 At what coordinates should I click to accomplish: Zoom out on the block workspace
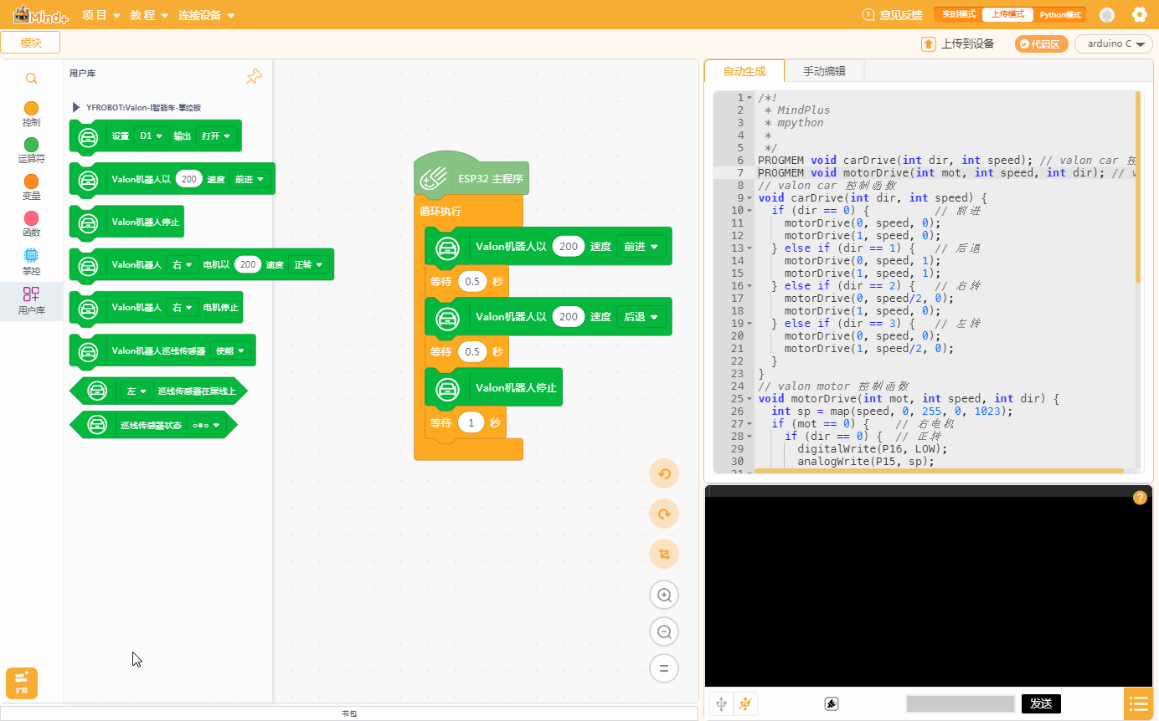(x=664, y=632)
